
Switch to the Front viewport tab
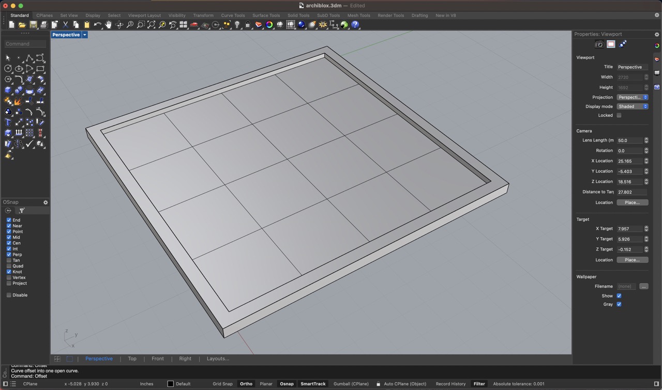click(x=158, y=358)
